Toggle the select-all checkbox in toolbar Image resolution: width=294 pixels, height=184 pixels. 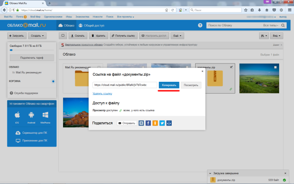(63, 36)
